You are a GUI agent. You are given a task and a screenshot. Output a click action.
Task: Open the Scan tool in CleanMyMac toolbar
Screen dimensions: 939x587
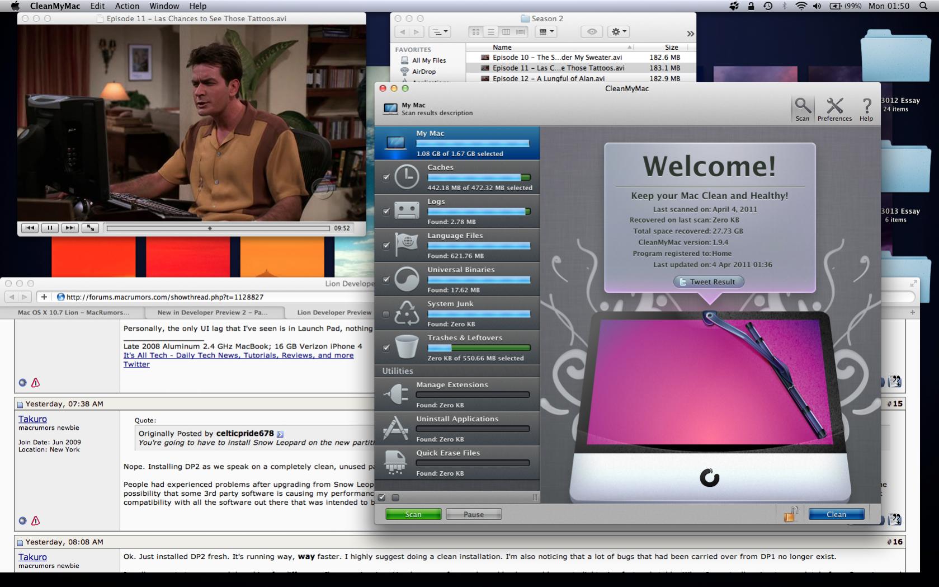(x=802, y=109)
